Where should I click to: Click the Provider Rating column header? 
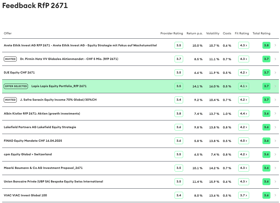click(172, 33)
